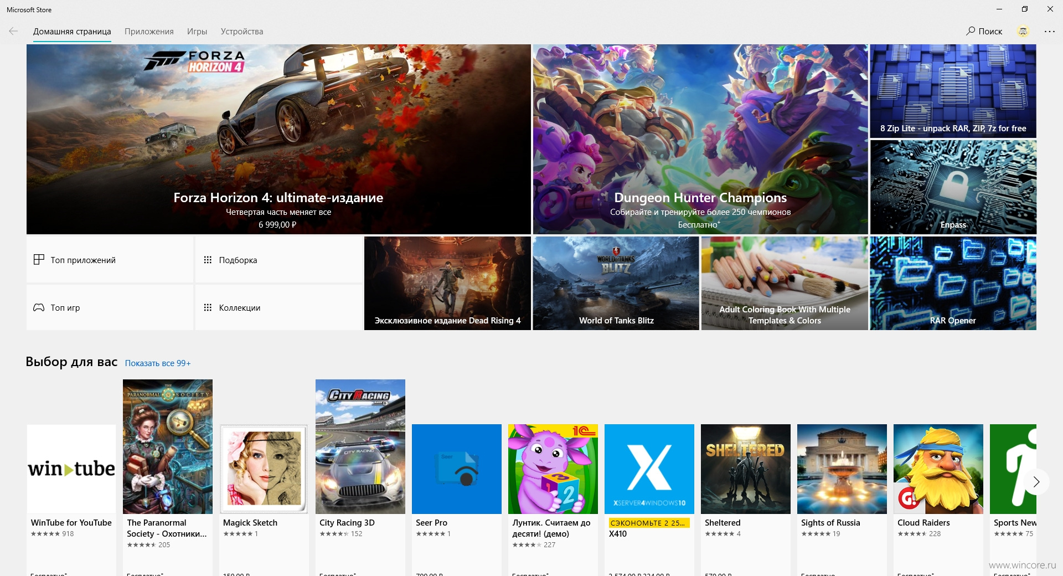Click Выбор для вас heading
Viewport: 1063px width, 576px height.
click(71, 362)
